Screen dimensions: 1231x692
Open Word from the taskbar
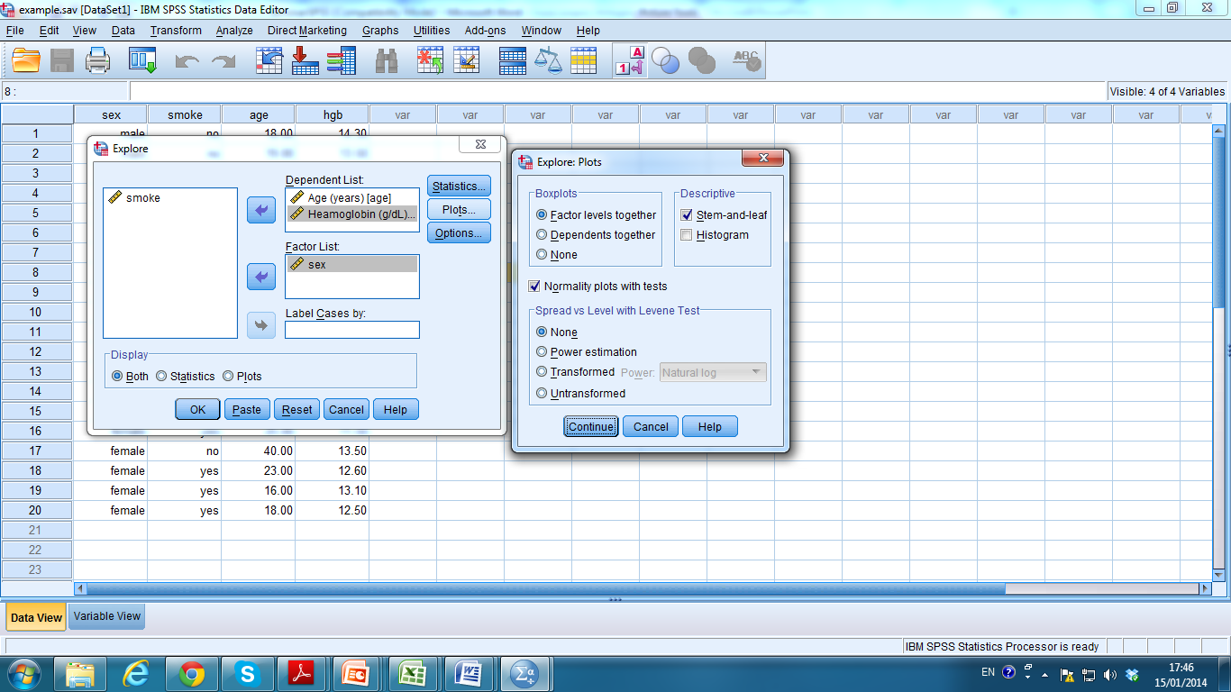(x=469, y=673)
